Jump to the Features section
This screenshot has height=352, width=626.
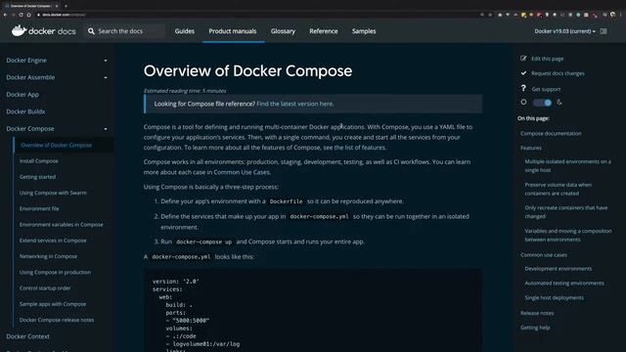click(531, 148)
